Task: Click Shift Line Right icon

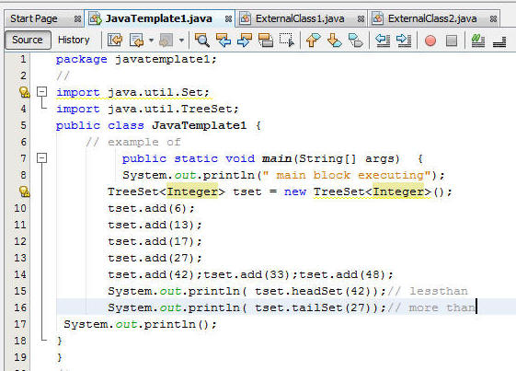Action: click(404, 41)
